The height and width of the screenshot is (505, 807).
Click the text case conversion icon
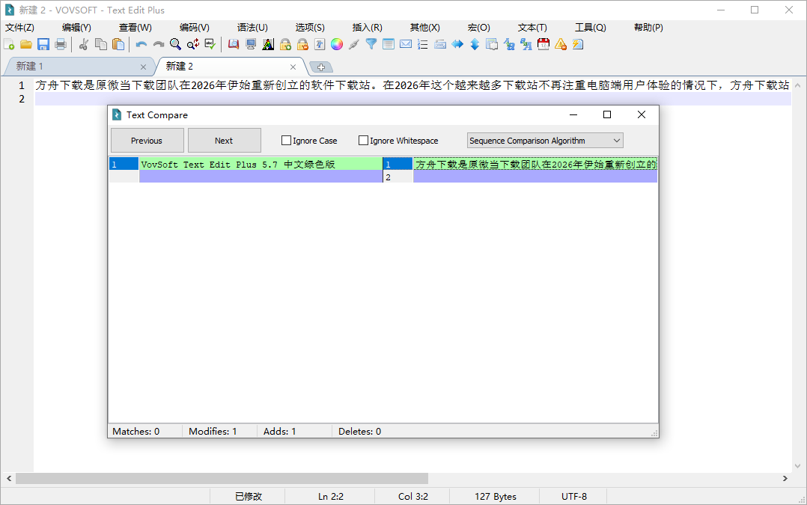click(x=510, y=44)
